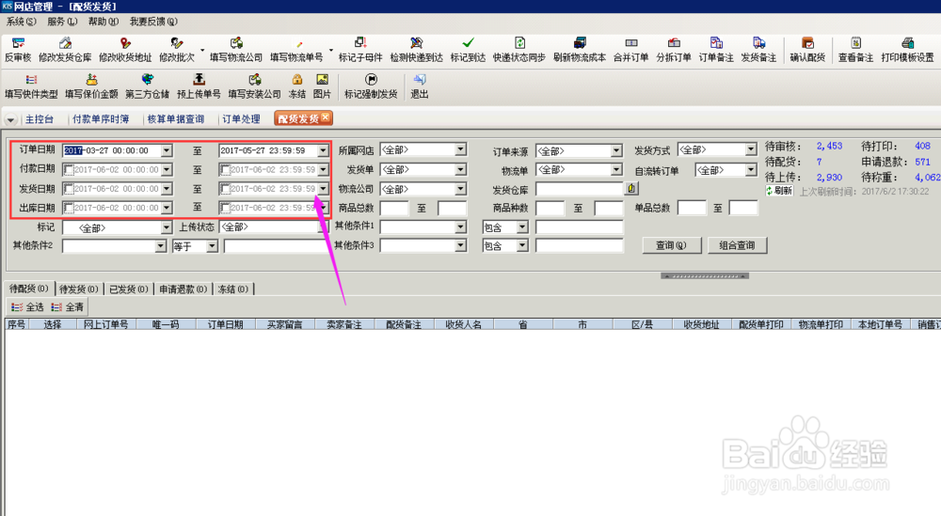Screen dimensions: 941x516
Task: Switch to 主控台 tab
Action: point(40,118)
